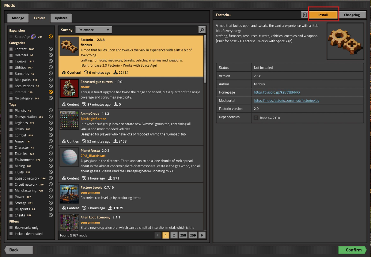
Task: Exclude the Combat tag filter icon
Action: 51,135
